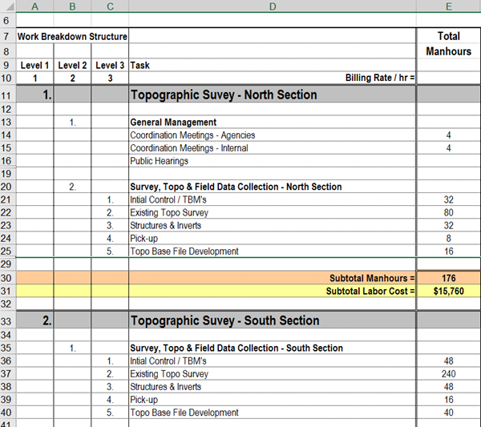
Task: Select the $15,760 labor cost cell
Action: 448,291
